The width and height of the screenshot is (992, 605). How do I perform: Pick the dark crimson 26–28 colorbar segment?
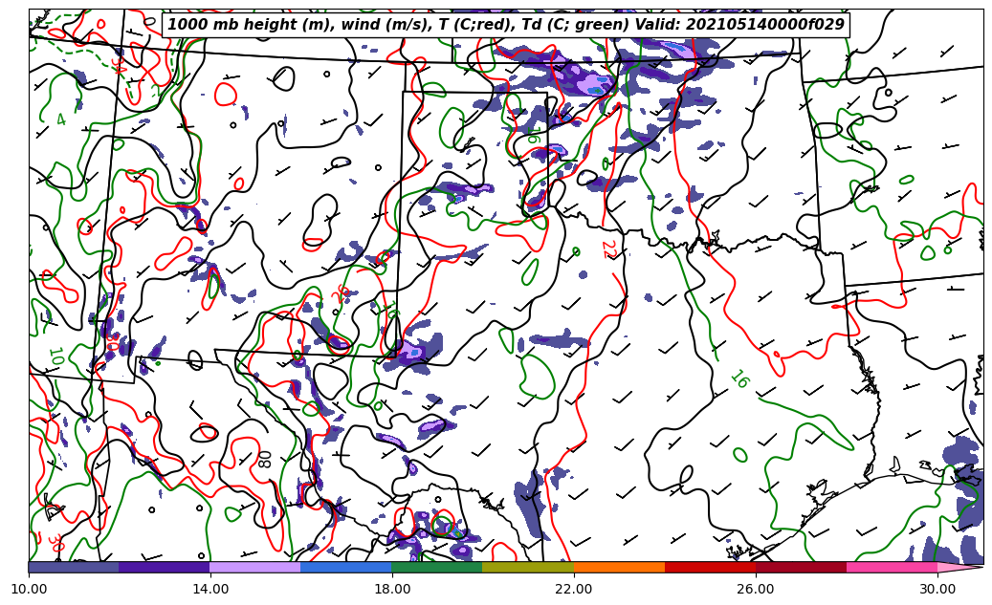800,567
